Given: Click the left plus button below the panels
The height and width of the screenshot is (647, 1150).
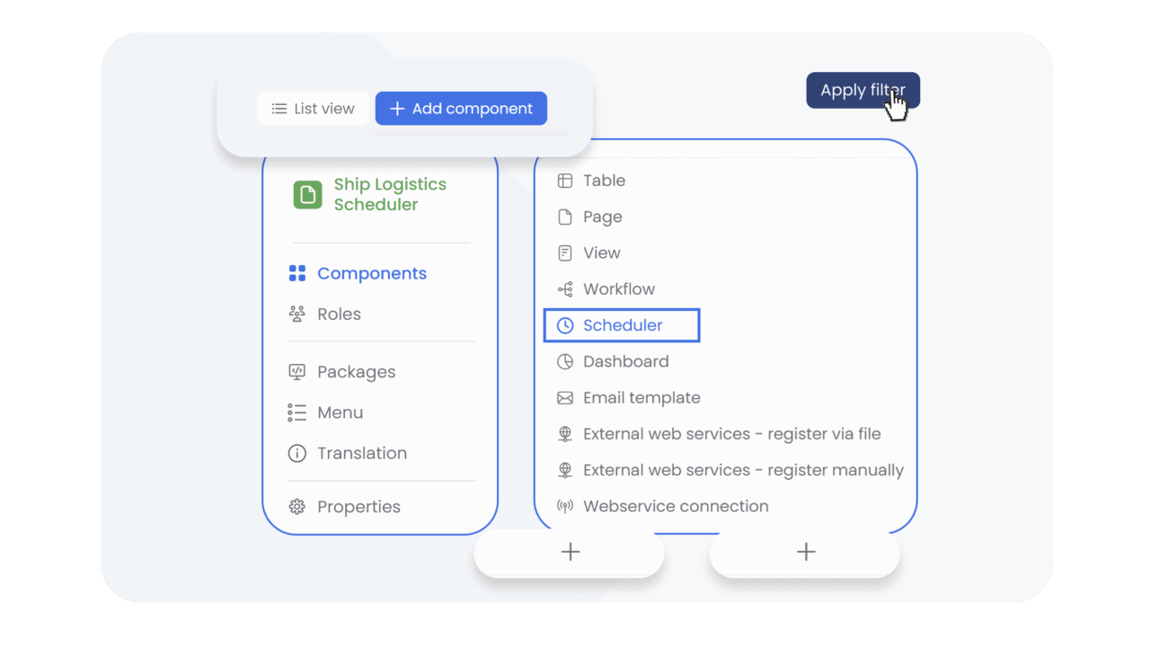Looking at the screenshot, I should pos(569,551).
